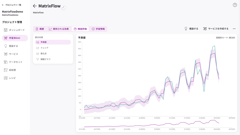
Task: Click the range overview mini chart below
Action: [157, 124]
